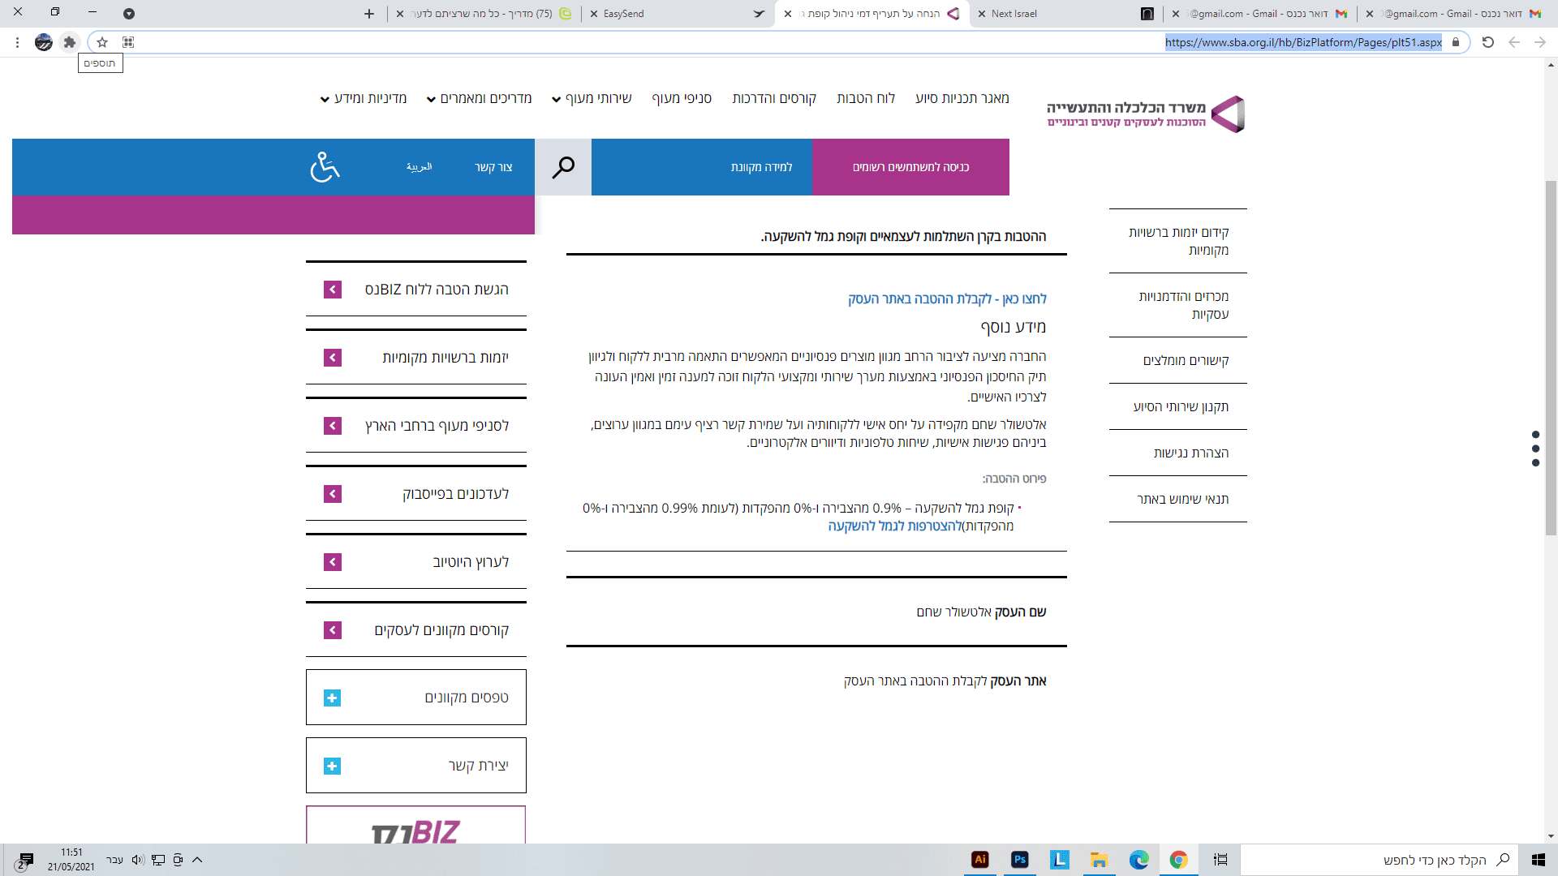Open Task View on taskbar
Screen dimensions: 1558x876
[1220, 860]
